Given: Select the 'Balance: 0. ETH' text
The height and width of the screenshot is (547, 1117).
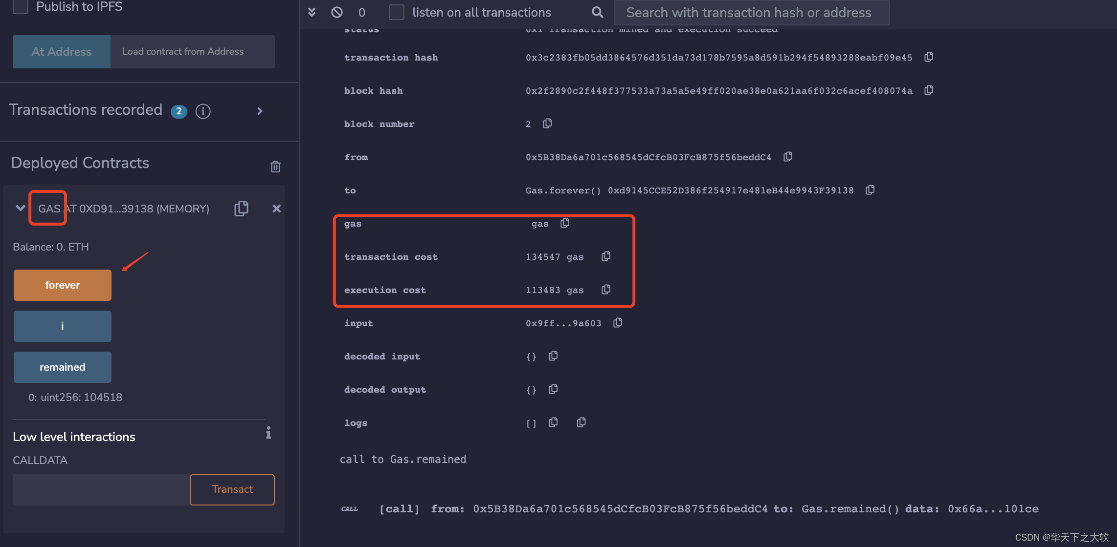Looking at the screenshot, I should (51, 247).
